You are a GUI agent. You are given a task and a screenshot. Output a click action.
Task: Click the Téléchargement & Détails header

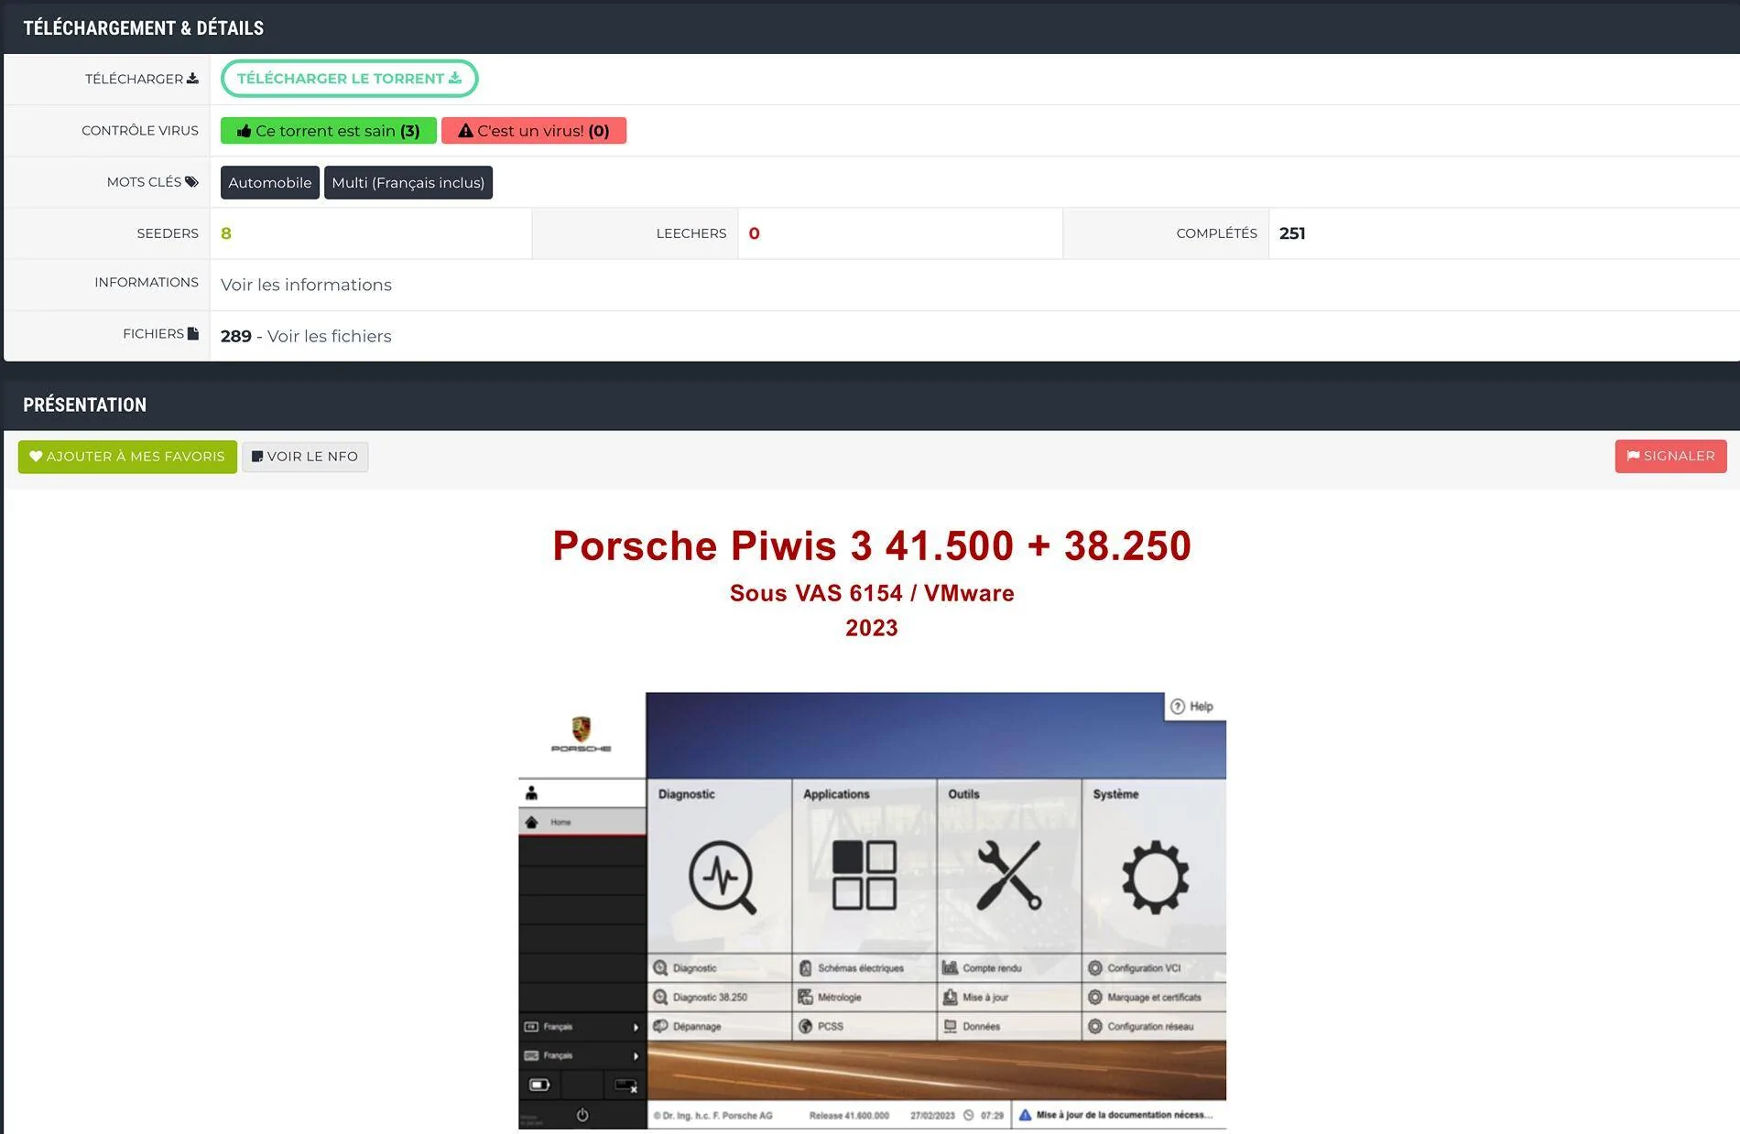point(144,28)
